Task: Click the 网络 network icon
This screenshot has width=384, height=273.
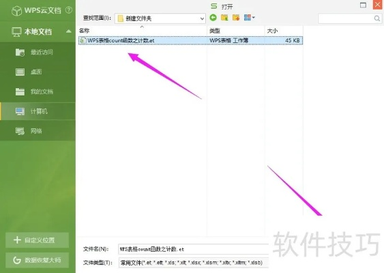Action: [x=20, y=131]
